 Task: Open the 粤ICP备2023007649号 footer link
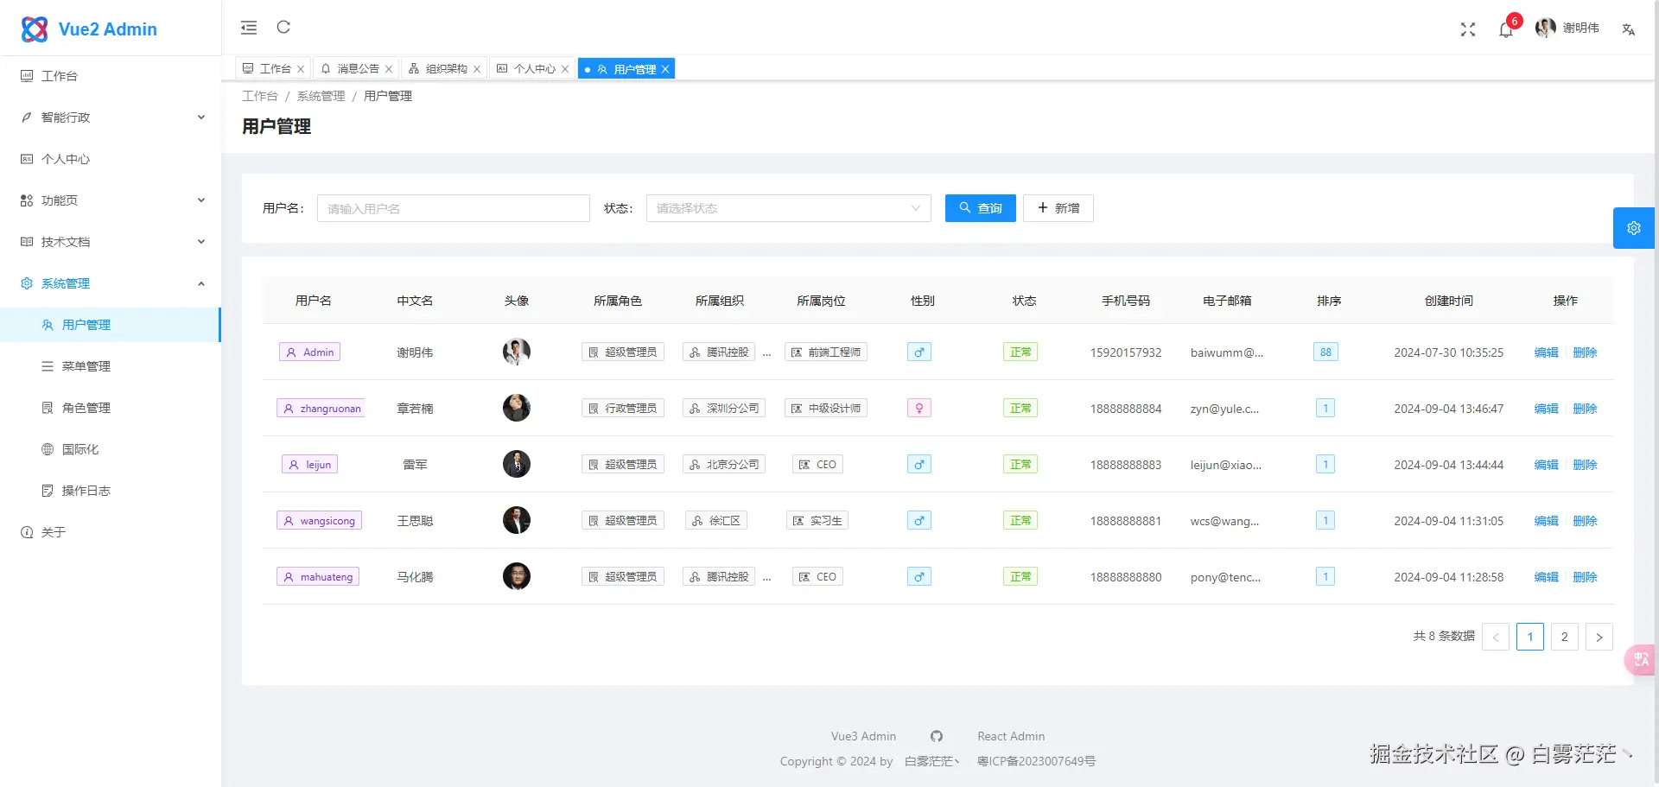click(1036, 761)
